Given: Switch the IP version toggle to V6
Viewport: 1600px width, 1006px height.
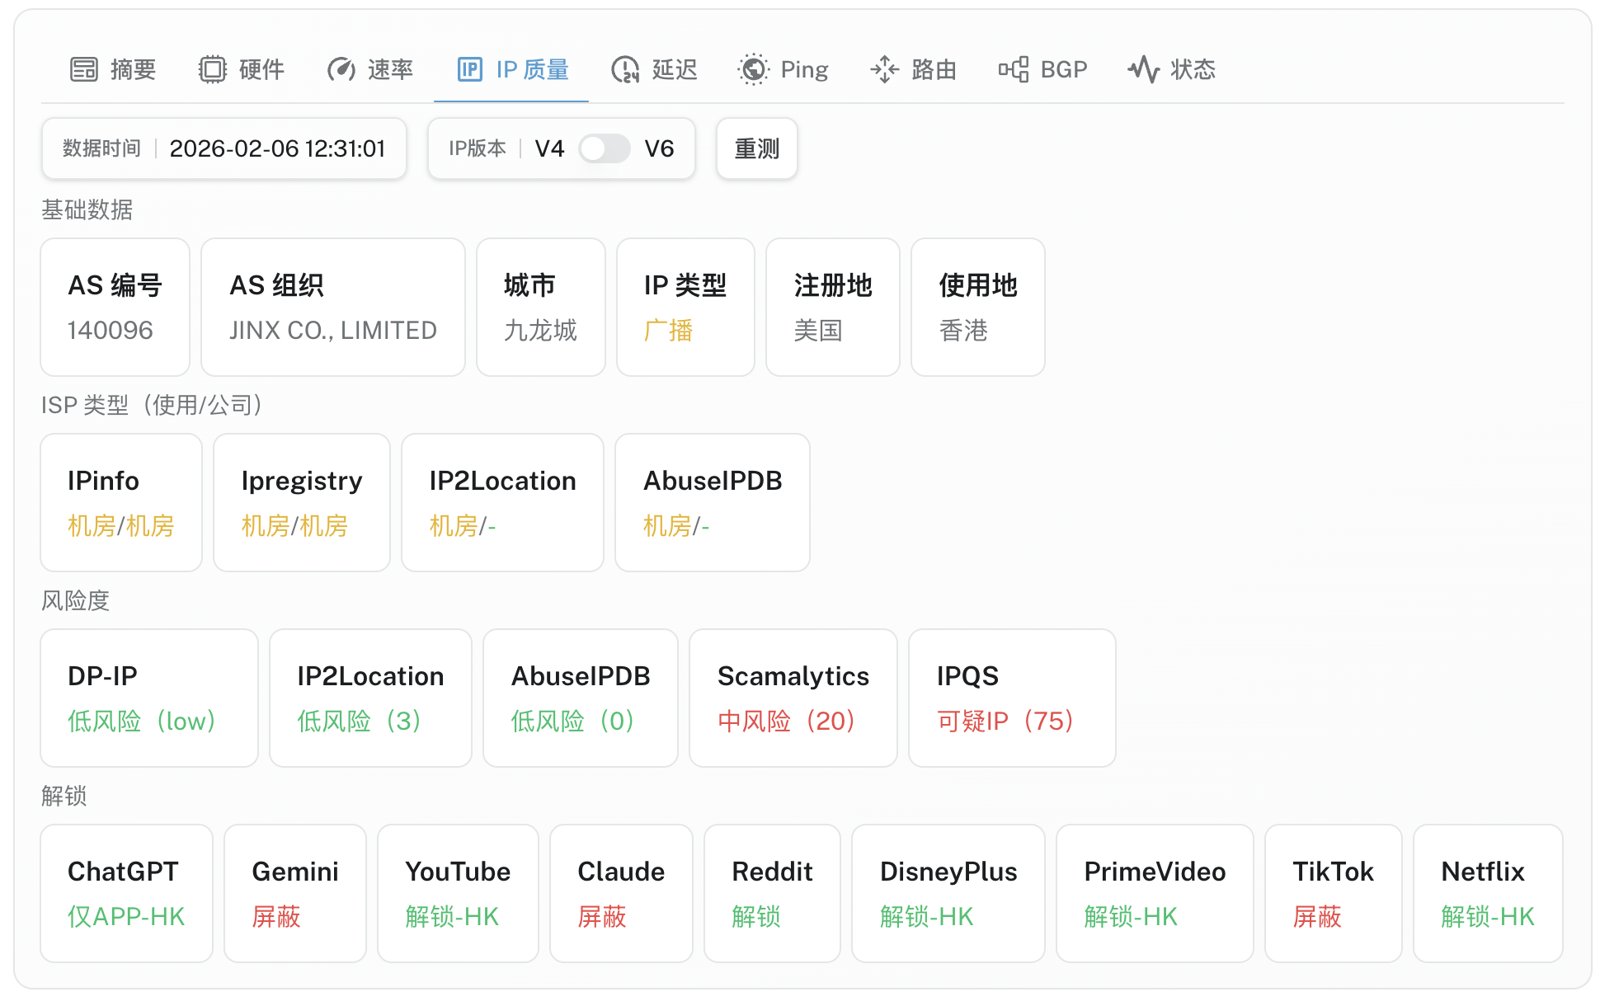Looking at the screenshot, I should click(605, 148).
